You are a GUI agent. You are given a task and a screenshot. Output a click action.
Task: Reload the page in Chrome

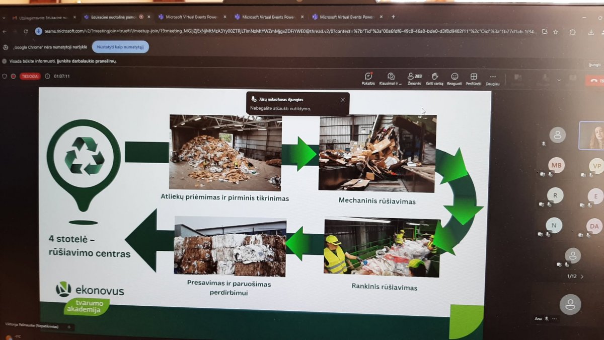[26, 31]
